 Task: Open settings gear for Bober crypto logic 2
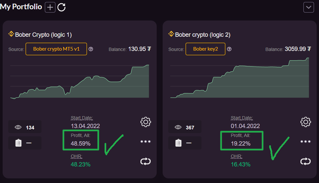click(306, 122)
